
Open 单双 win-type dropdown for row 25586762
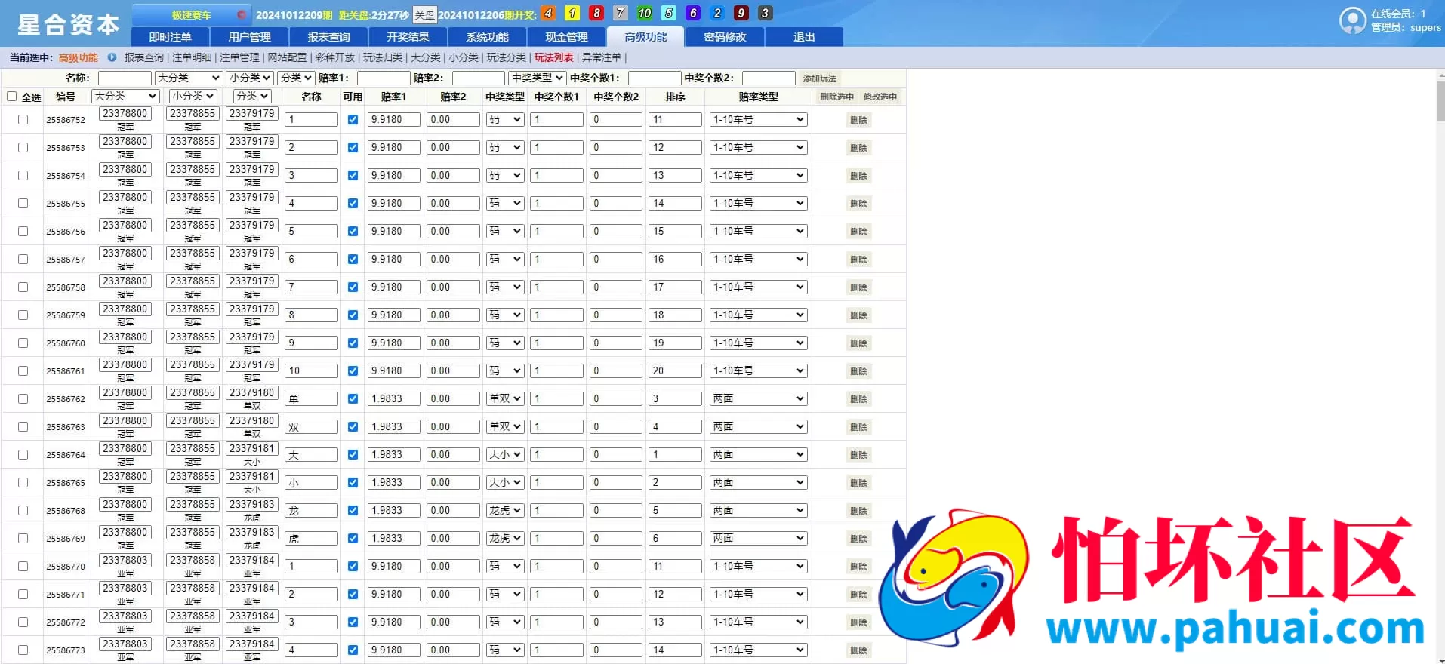point(505,398)
